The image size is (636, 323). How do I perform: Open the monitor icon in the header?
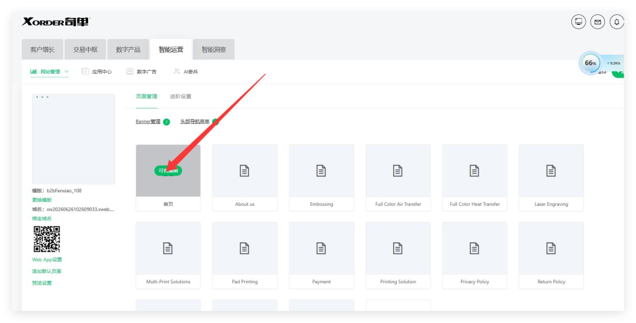578,22
